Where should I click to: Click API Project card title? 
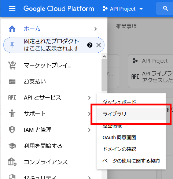tap(155, 61)
